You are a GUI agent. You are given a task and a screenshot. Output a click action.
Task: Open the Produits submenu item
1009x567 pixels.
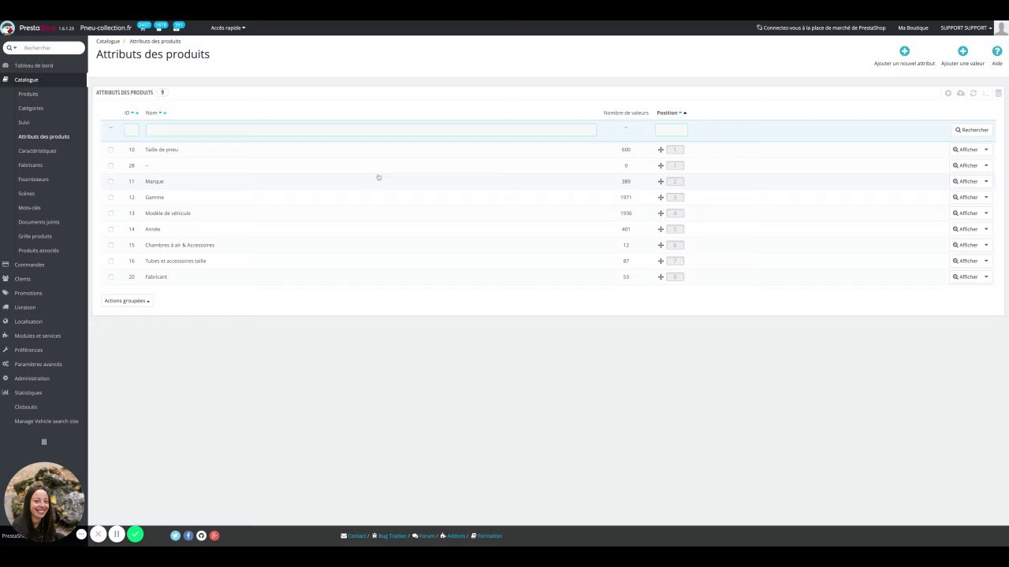(x=28, y=94)
